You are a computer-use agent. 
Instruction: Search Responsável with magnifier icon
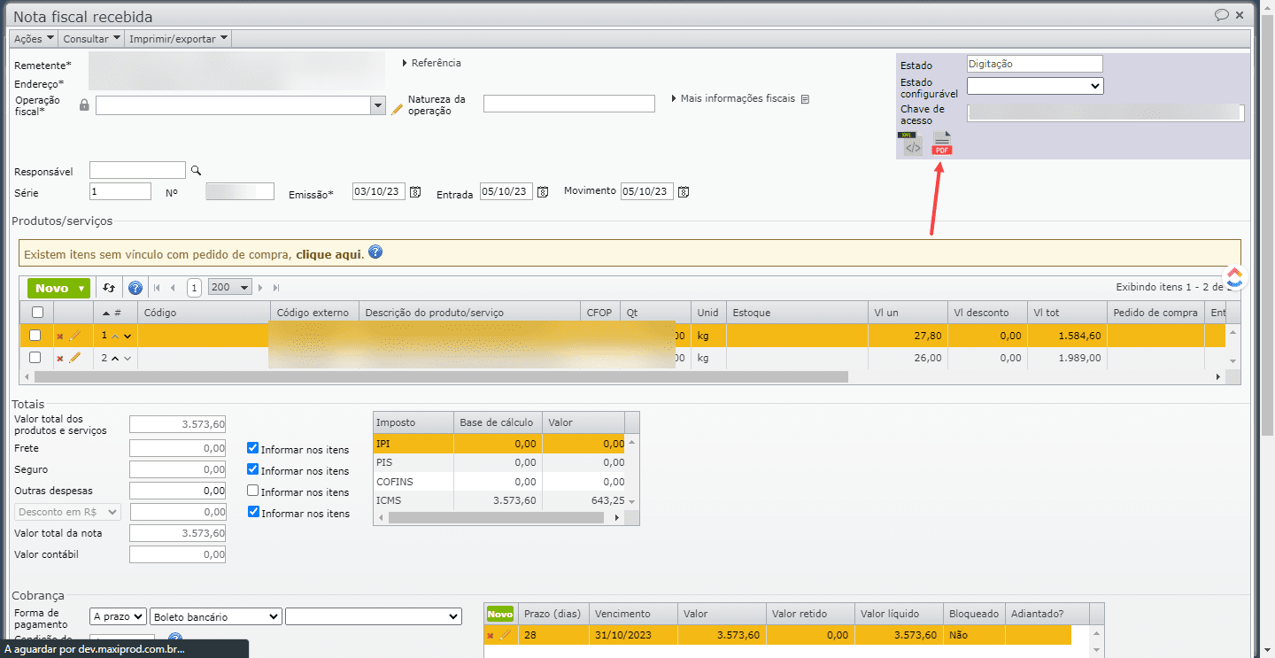197,170
